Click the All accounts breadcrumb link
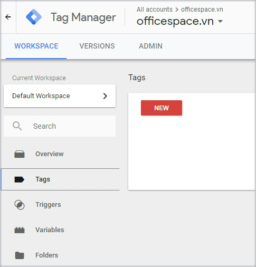Viewport: 256px width, 267px height. click(x=155, y=9)
